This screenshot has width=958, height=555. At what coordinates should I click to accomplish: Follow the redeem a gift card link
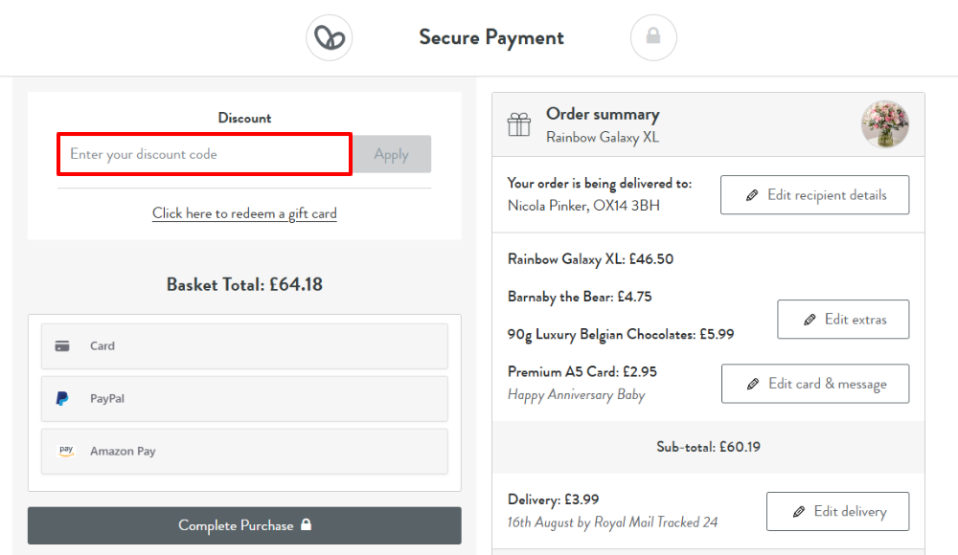[244, 213]
